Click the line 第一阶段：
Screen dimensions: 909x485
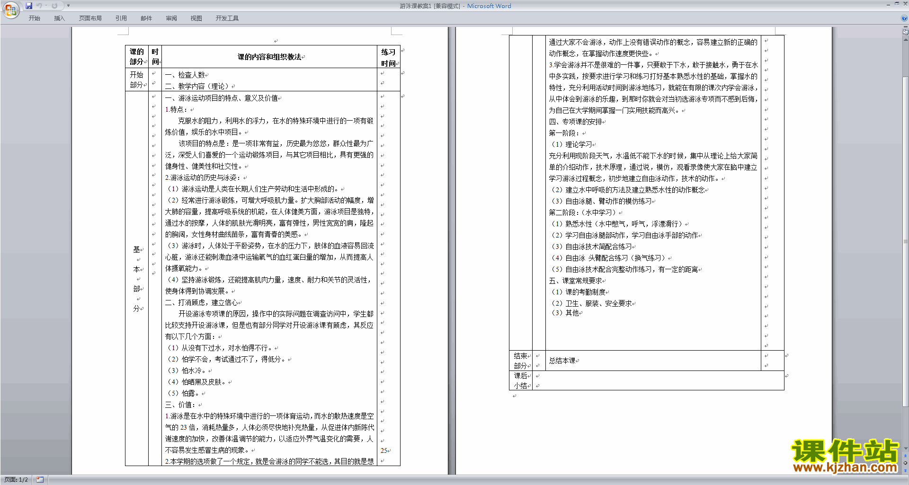click(x=565, y=133)
